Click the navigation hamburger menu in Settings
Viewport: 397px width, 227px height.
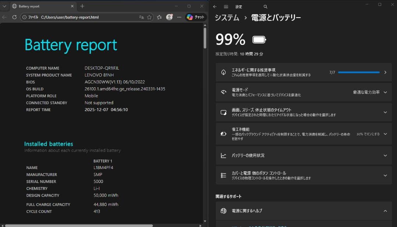tap(226, 7)
